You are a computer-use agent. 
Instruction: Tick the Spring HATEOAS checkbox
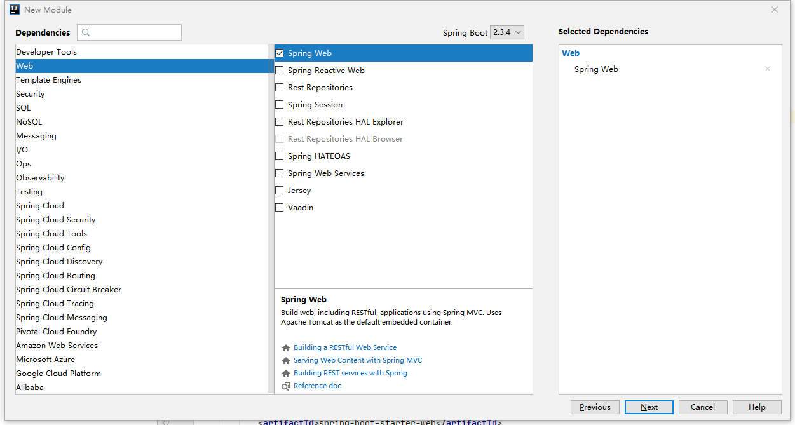[280, 156]
